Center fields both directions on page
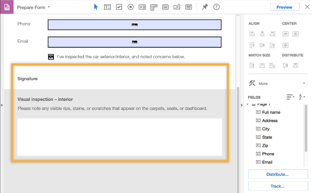Viewport: 312px width, 193px height. [285, 45]
